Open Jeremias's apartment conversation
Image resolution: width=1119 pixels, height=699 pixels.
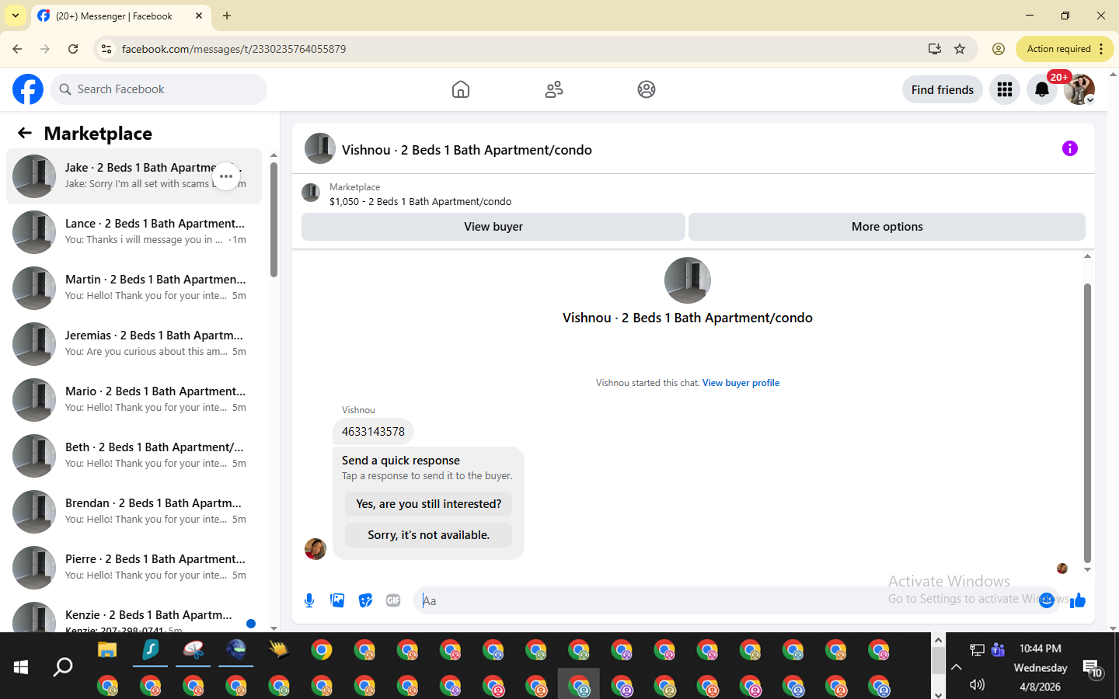(x=134, y=344)
